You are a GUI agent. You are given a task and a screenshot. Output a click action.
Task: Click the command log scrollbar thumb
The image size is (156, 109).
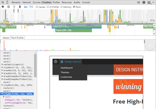click(35, 65)
